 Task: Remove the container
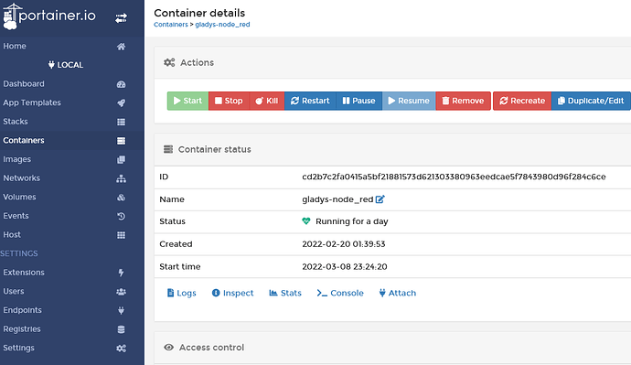pyautogui.click(x=463, y=101)
